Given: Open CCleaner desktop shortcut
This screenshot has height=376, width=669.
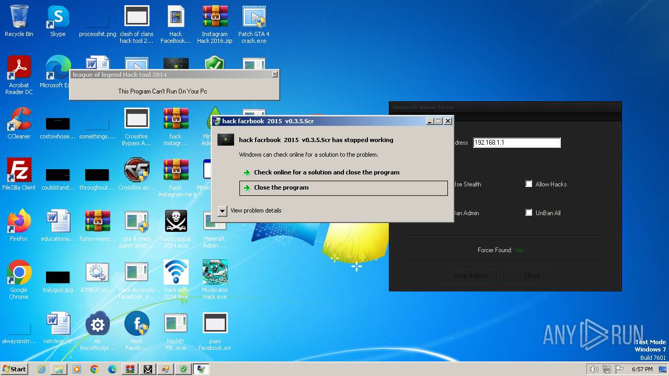Looking at the screenshot, I should coord(19,123).
